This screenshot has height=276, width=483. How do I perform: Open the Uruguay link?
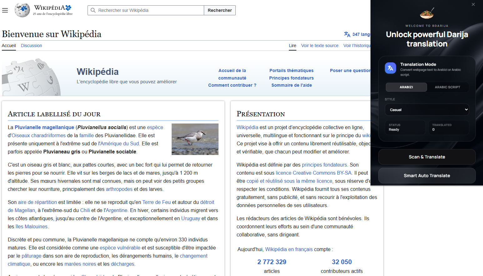[x=191, y=218]
